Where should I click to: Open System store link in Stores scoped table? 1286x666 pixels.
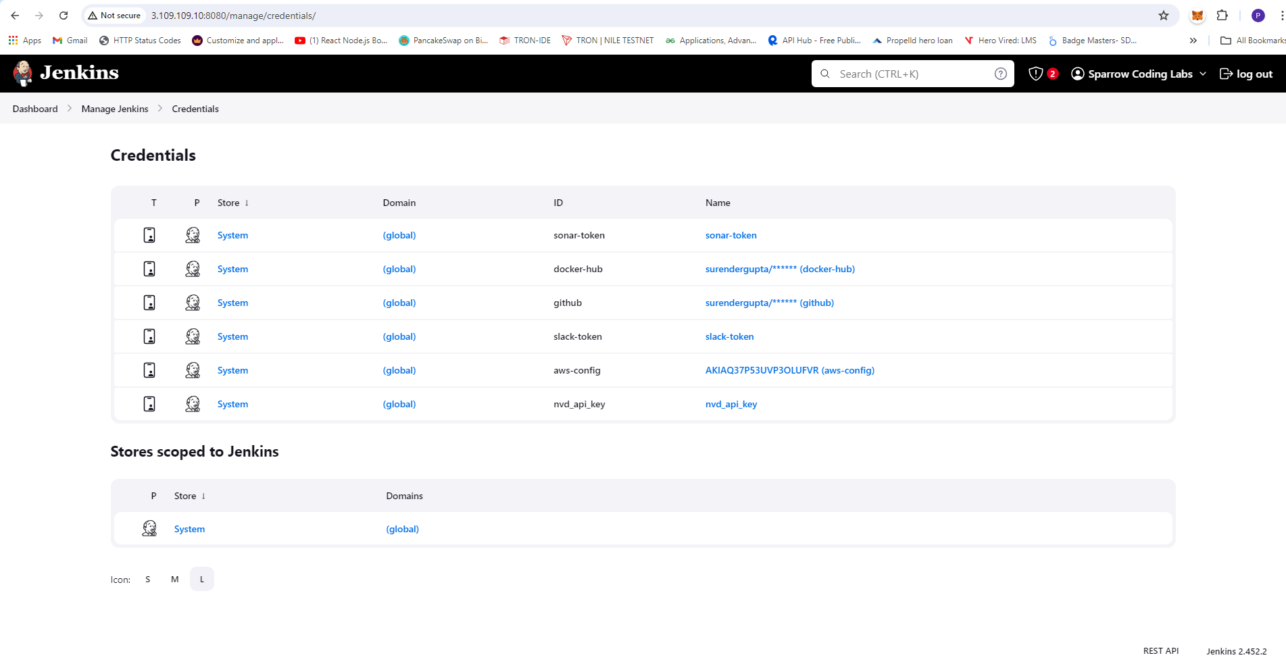[189, 529]
